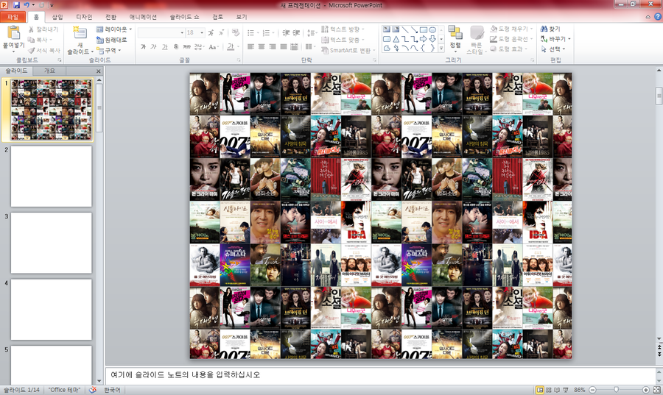Click the bulleted list icon
This screenshot has height=395, width=663.
click(250, 32)
